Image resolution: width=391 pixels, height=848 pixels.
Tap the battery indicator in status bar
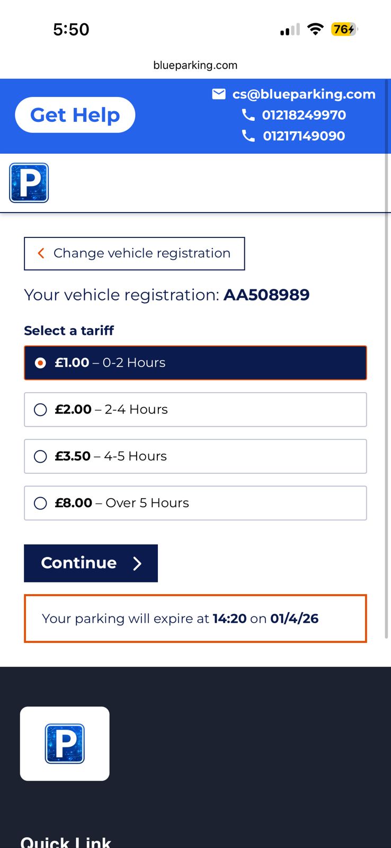click(x=344, y=29)
